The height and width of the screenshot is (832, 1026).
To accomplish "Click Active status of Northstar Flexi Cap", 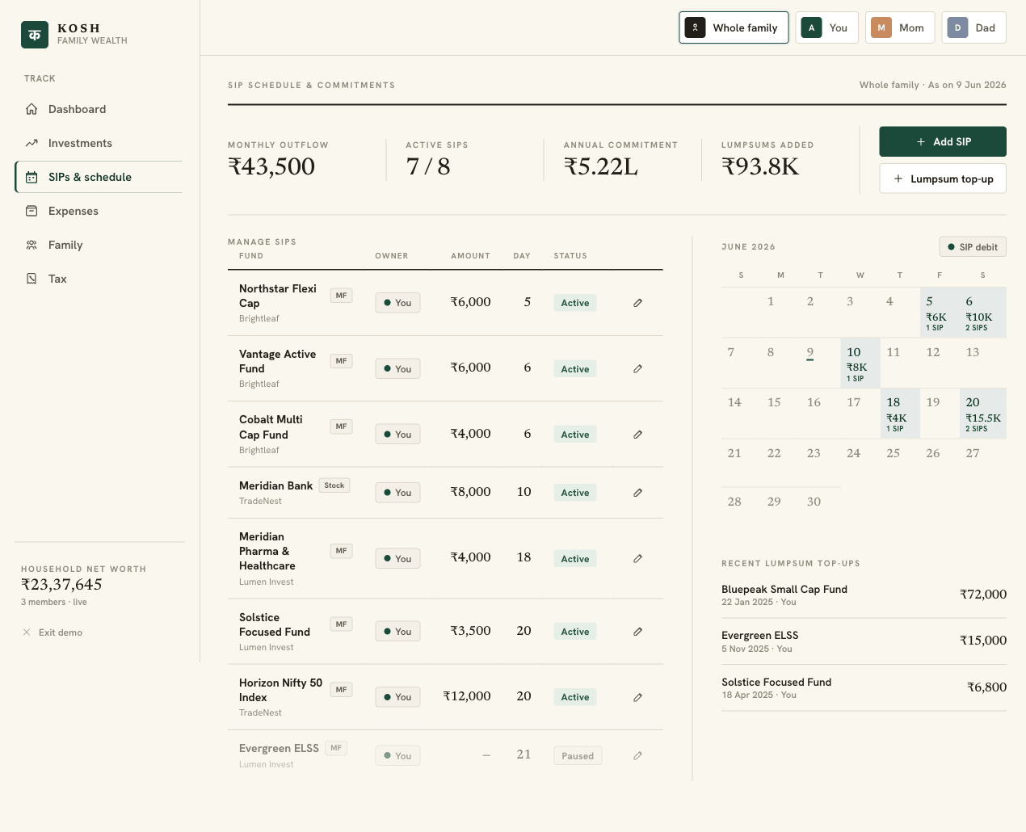I will pos(575,303).
